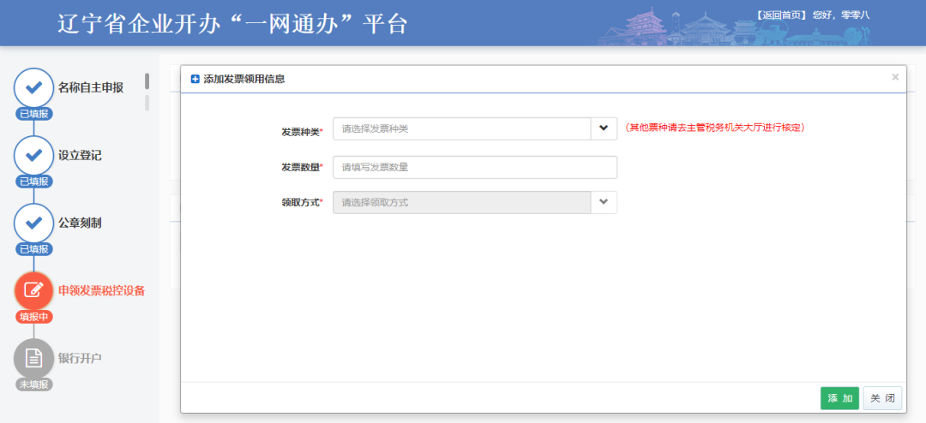The height and width of the screenshot is (423, 926).
Task: Open the 银行开户 step label
Action: pyautogui.click(x=80, y=358)
